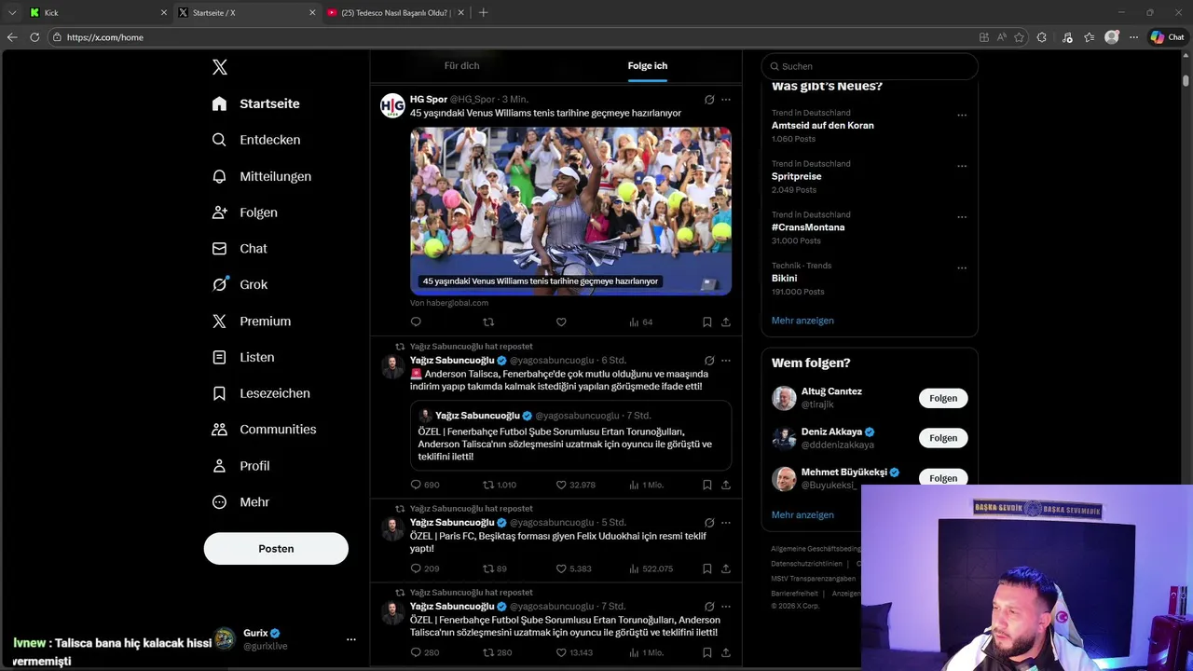Click the Listen icon in sidebar
Screen dimensions: 1193x671
click(219, 357)
